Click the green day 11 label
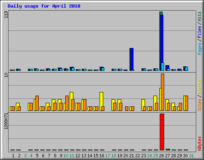Screen dimensions: 204x160 [x=72, y=156]
